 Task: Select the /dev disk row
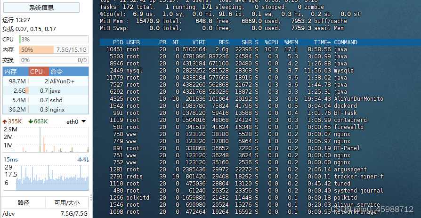(46, 214)
